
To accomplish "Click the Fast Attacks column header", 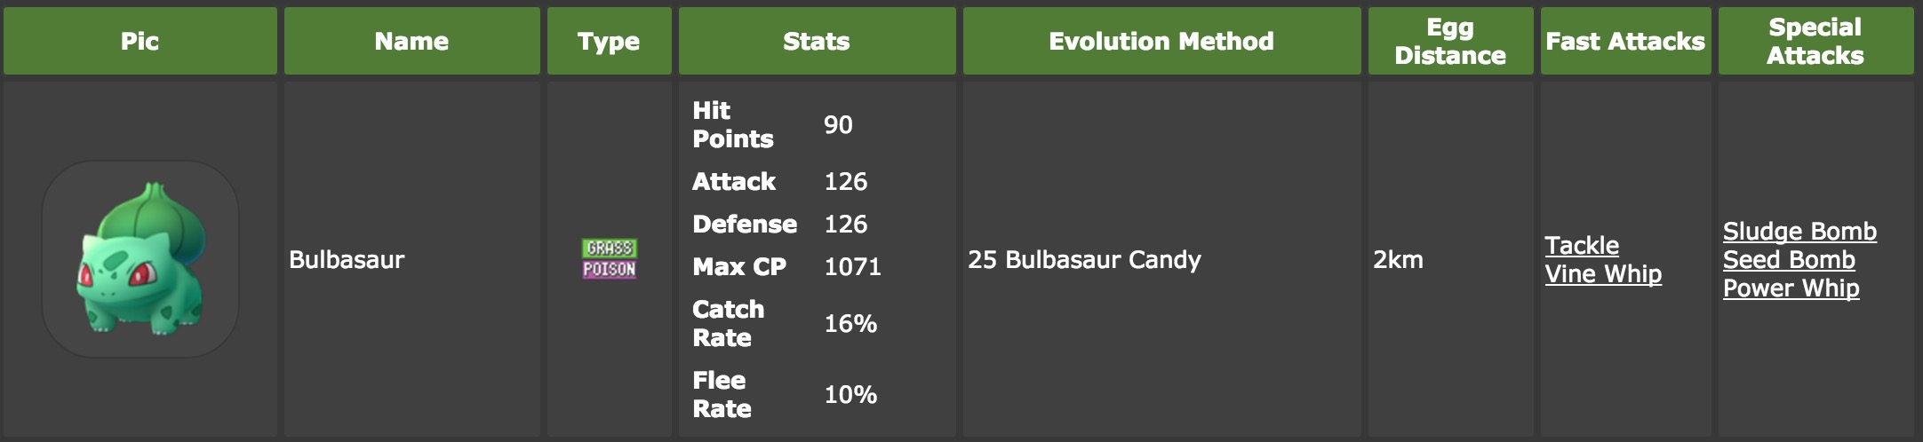I will [1626, 41].
